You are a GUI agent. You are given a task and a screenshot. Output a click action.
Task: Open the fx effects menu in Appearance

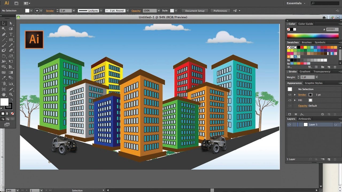tap(302, 114)
